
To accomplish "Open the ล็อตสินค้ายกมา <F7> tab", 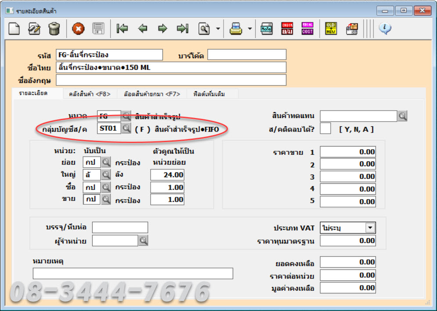I will coord(152,94).
